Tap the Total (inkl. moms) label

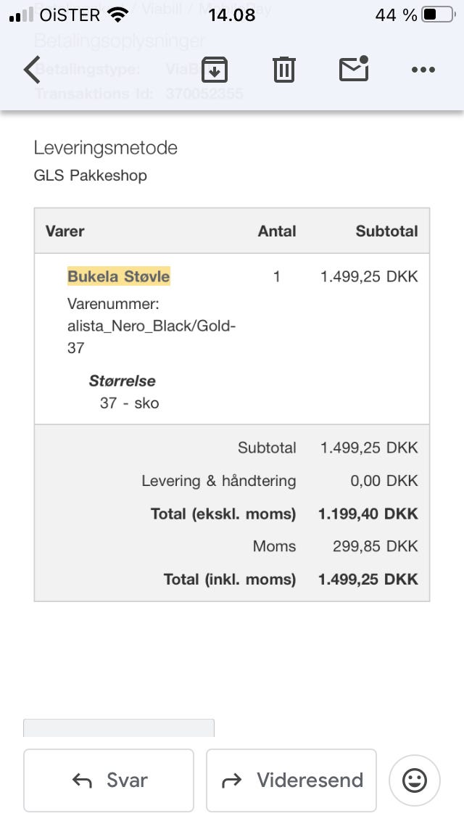[x=230, y=580]
